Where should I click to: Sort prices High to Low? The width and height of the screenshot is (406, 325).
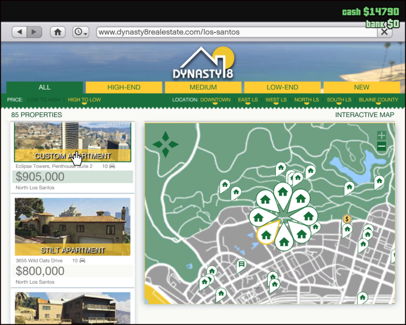click(84, 100)
